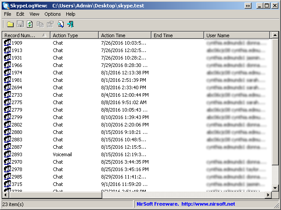
Task: Click the vertical scrollbar thumb
Action: click(275, 101)
